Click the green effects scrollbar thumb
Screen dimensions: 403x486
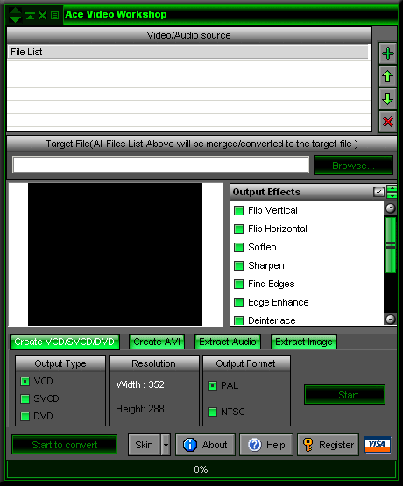coord(391,245)
